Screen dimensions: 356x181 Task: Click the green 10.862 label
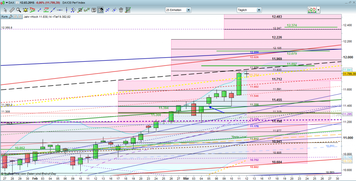tap(20, 148)
